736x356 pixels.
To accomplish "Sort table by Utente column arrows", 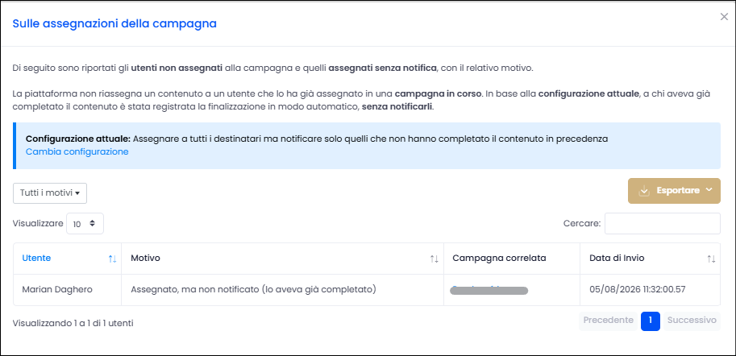I will point(112,259).
